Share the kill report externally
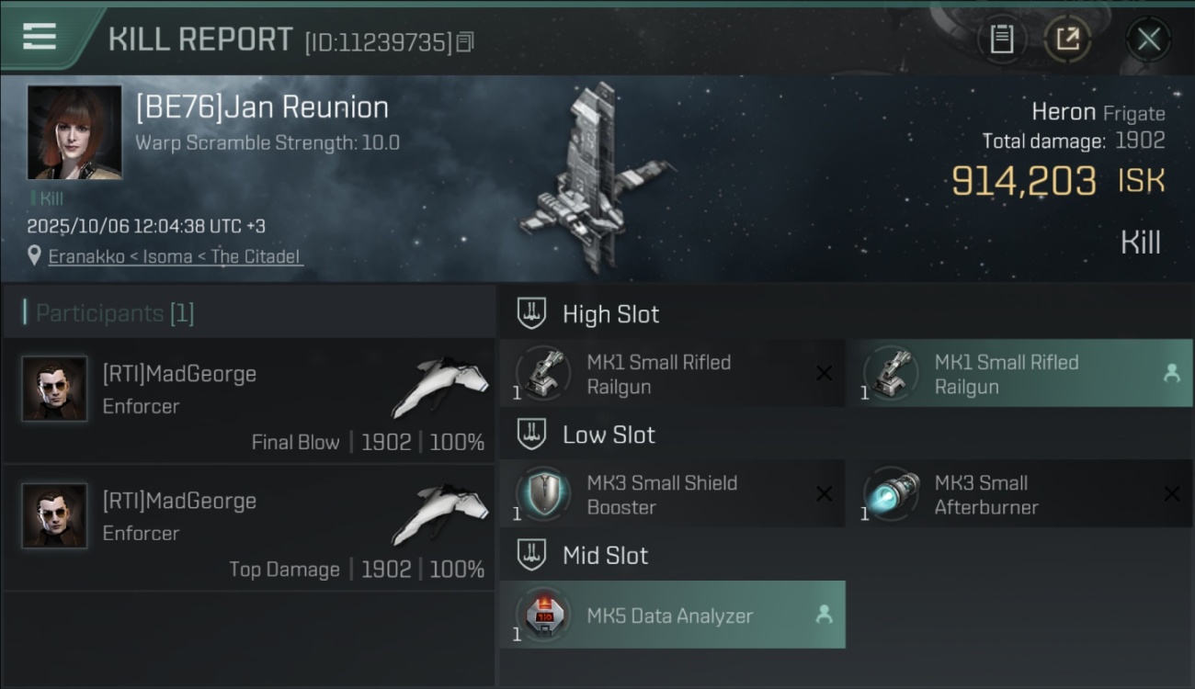The height and width of the screenshot is (689, 1195). [1067, 40]
